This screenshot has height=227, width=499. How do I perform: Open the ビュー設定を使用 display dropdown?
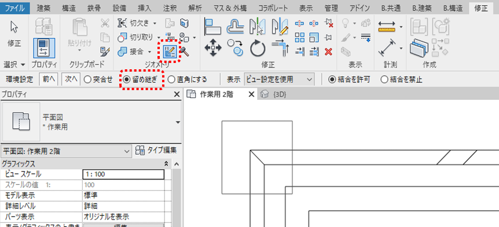pos(280,79)
